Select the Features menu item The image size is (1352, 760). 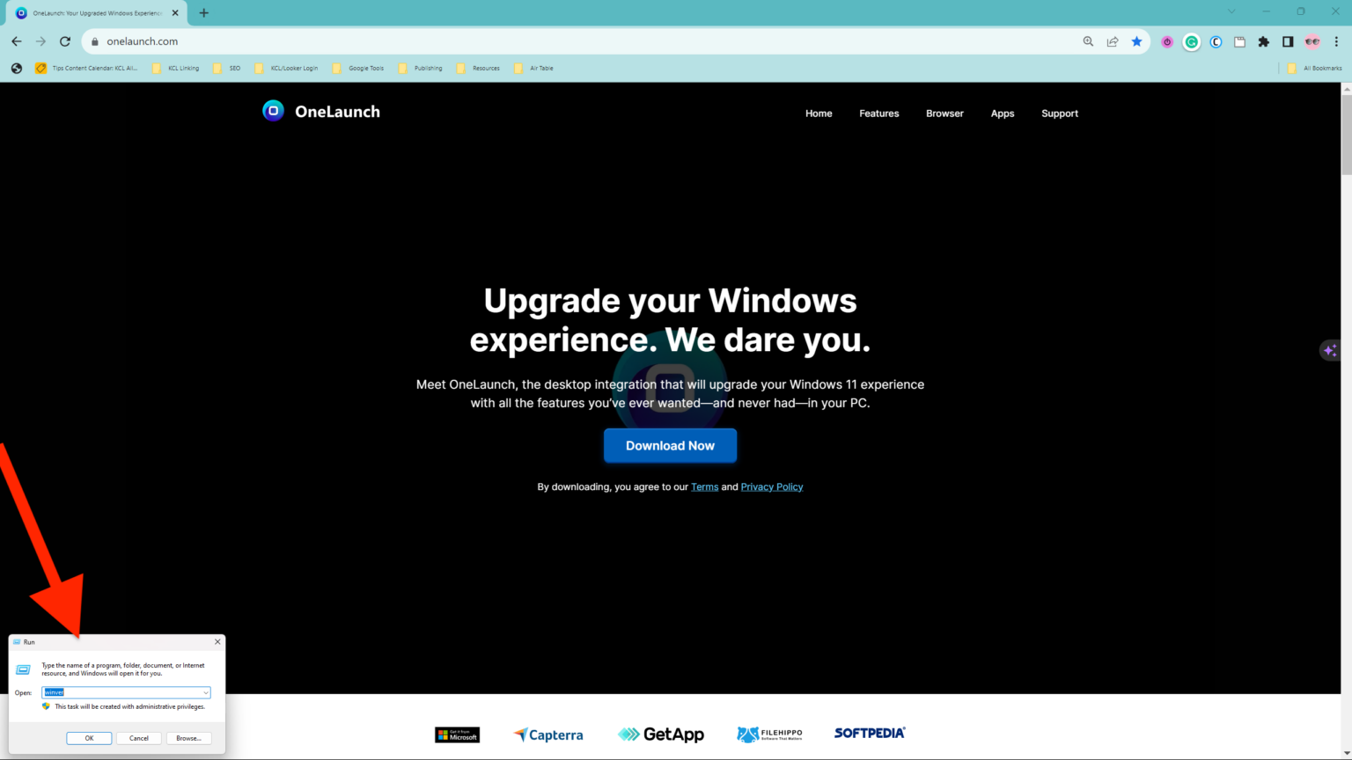[x=878, y=113]
